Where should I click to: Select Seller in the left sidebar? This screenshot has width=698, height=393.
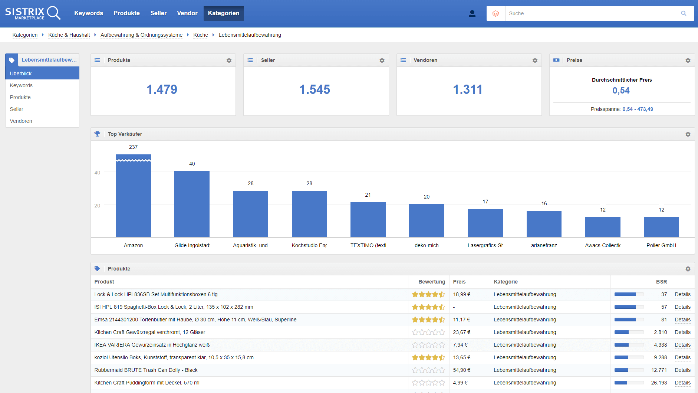coord(17,109)
